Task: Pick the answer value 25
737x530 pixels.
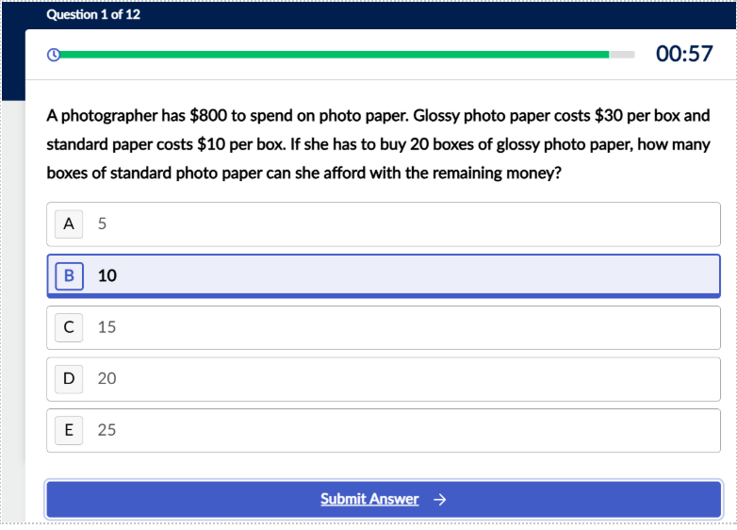Action: (x=106, y=430)
